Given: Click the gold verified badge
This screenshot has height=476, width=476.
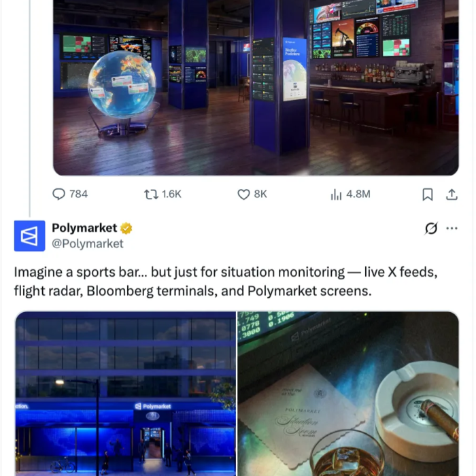Looking at the screenshot, I should 126,228.
